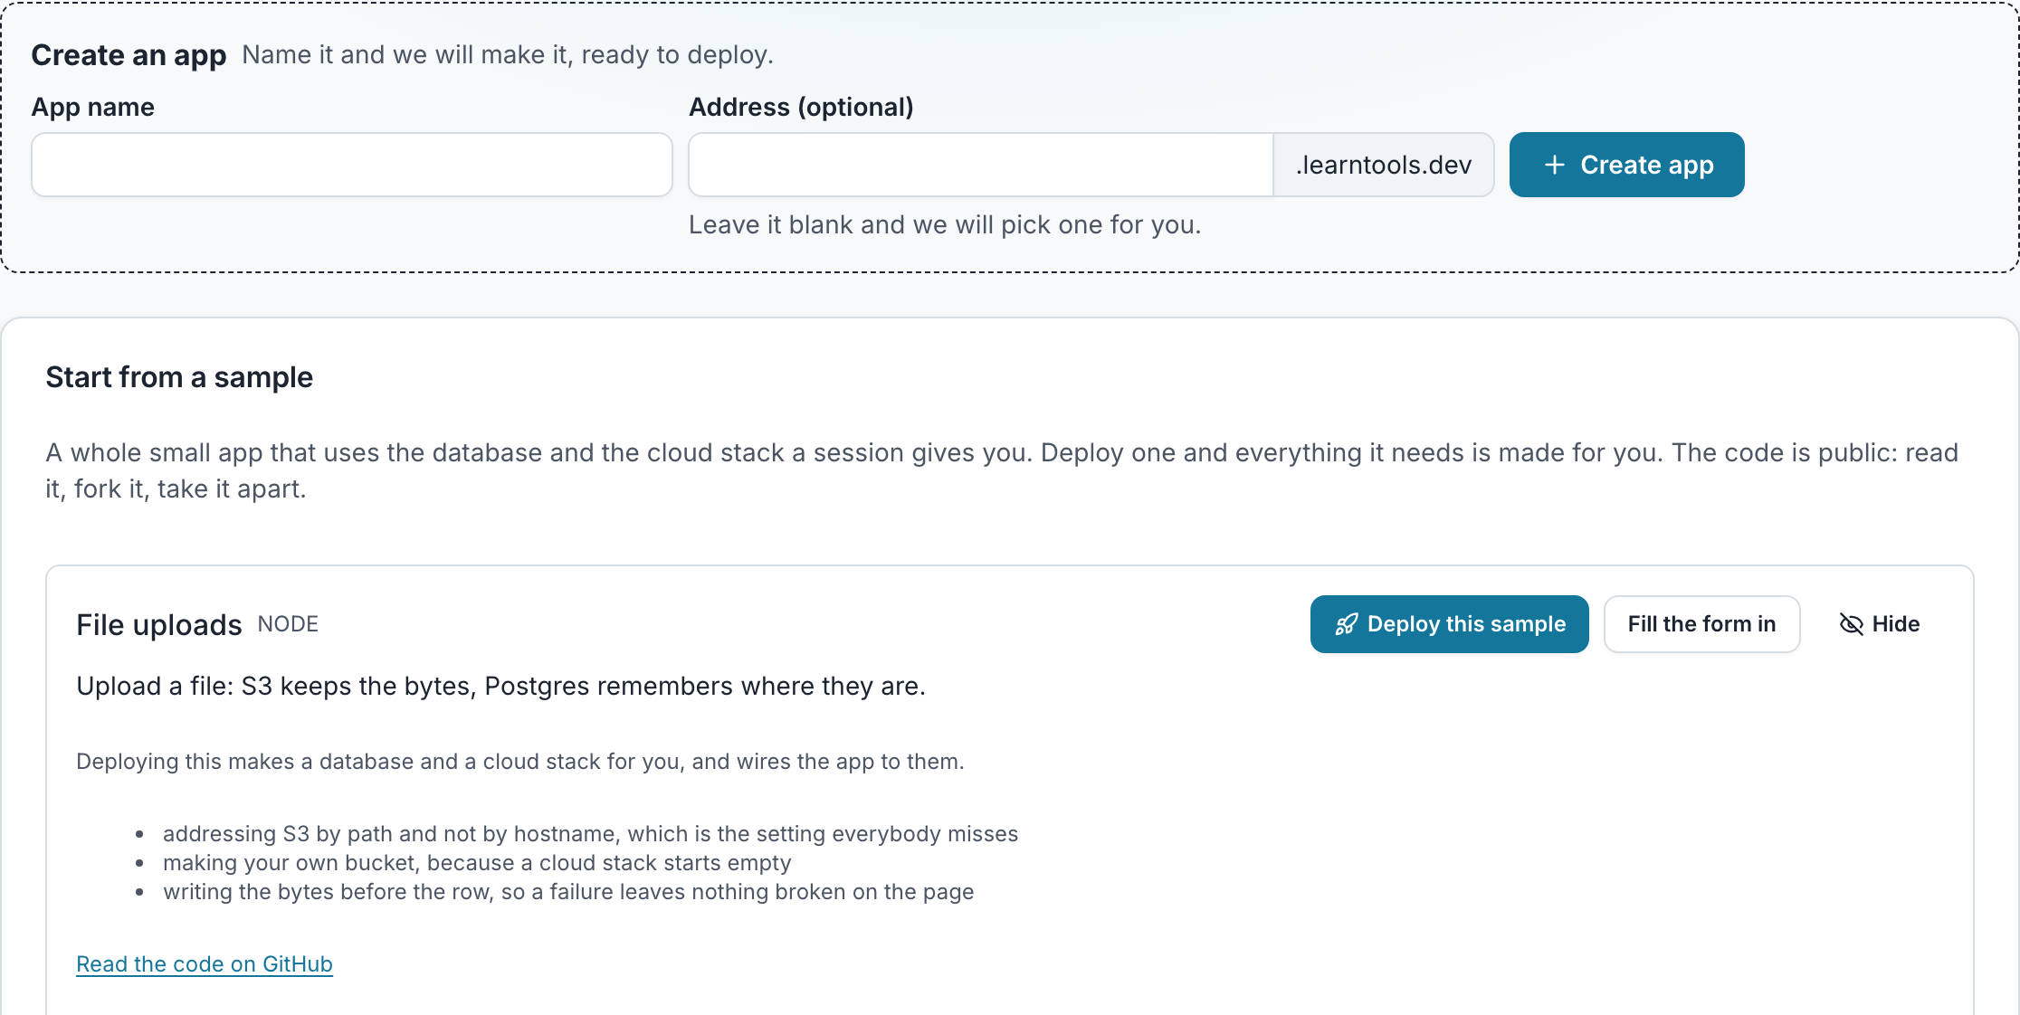Click the NODE tag label

pyautogui.click(x=288, y=624)
